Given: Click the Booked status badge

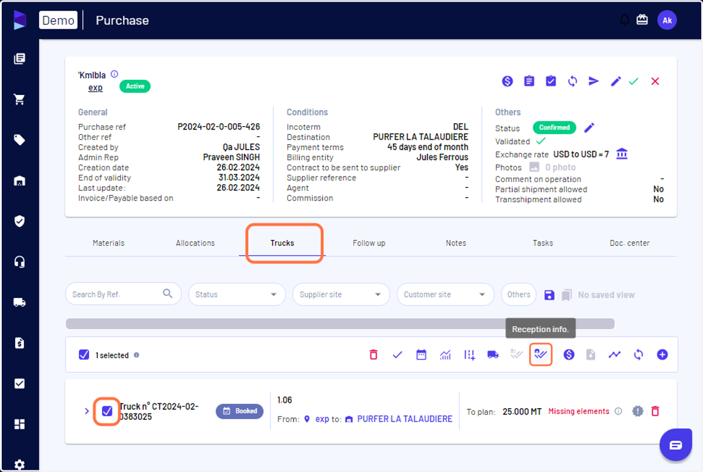Looking at the screenshot, I should click(240, 411).
